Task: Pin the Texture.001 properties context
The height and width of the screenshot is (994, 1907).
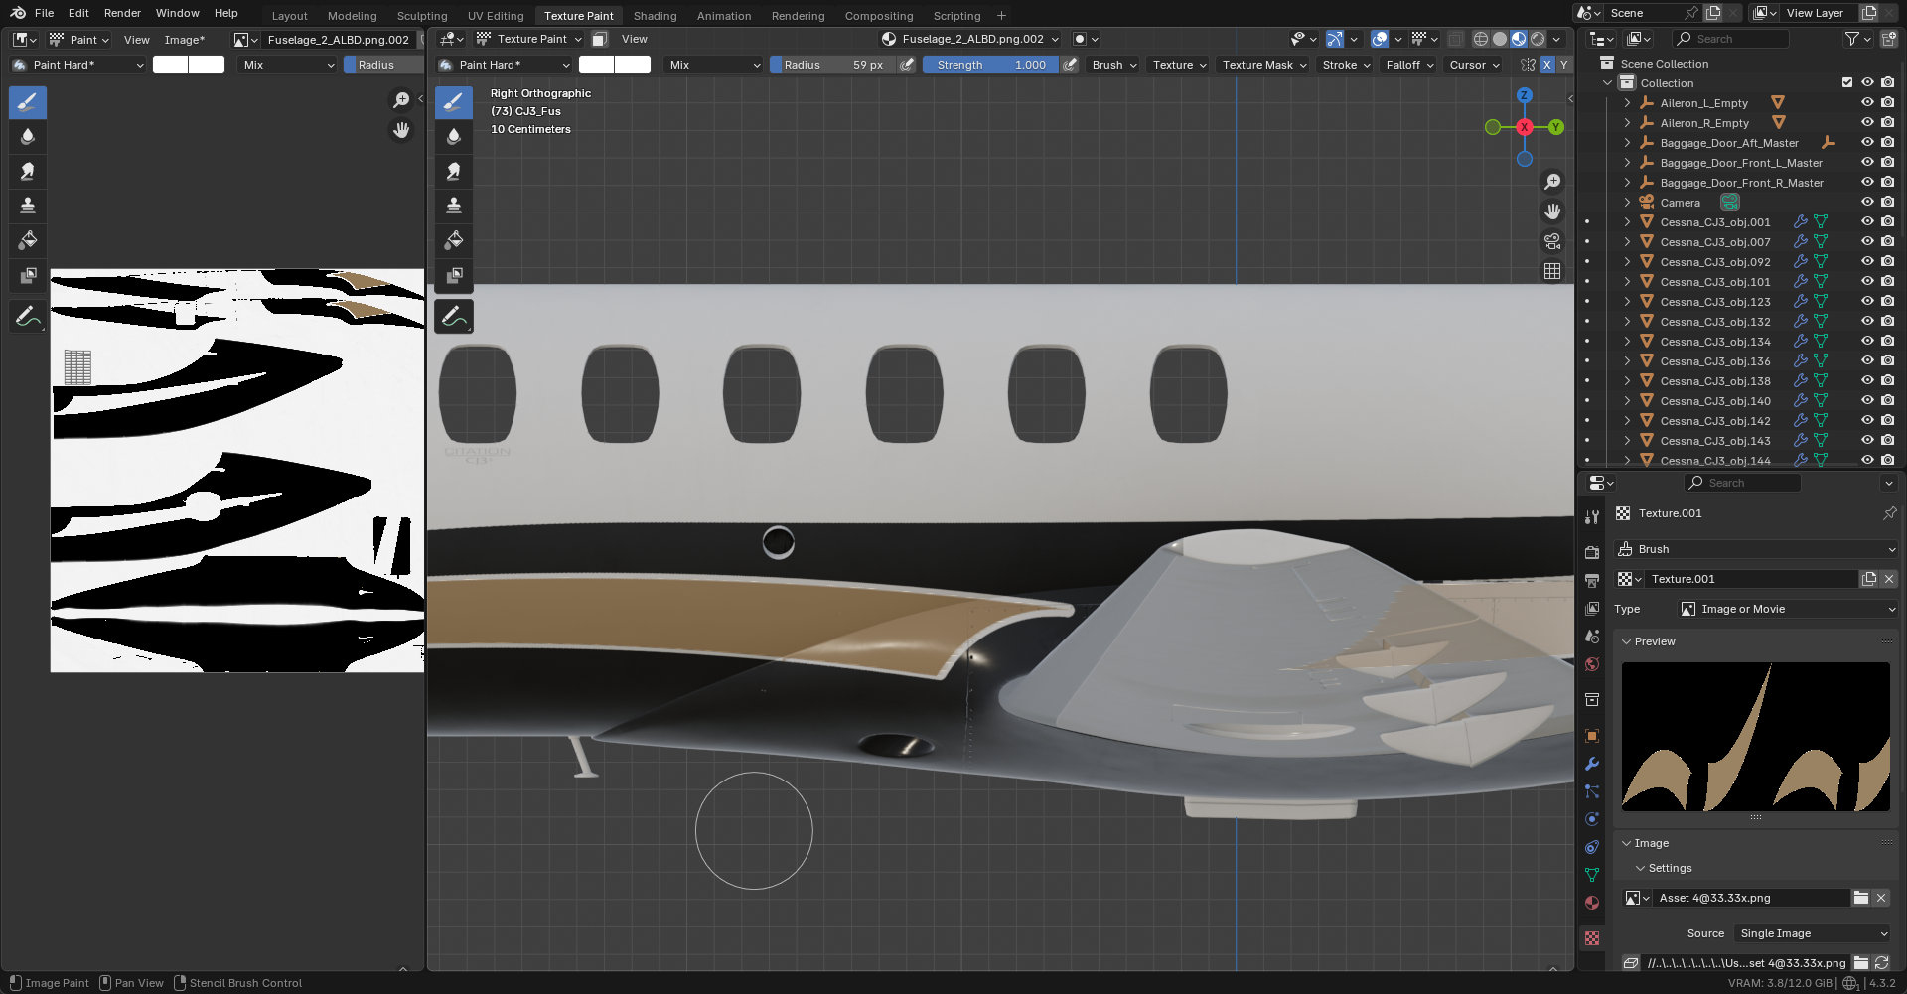Action: (1889, 513)
